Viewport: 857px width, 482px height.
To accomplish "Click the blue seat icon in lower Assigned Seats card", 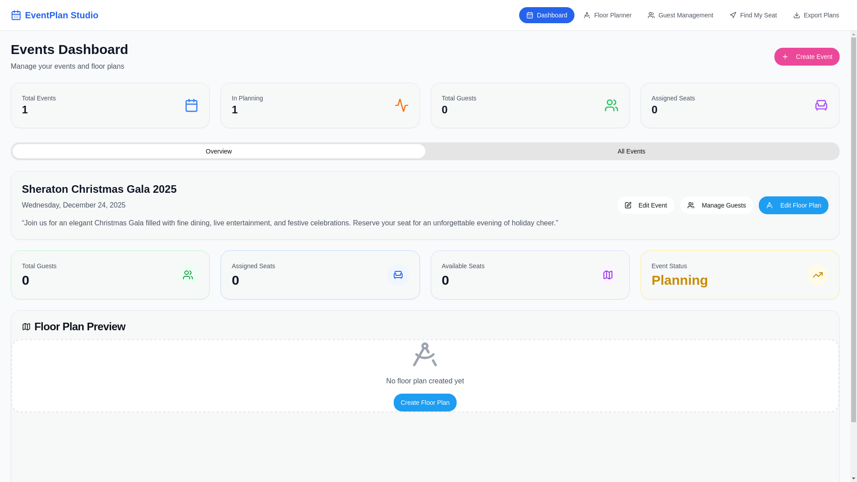I will pos(398,275).
